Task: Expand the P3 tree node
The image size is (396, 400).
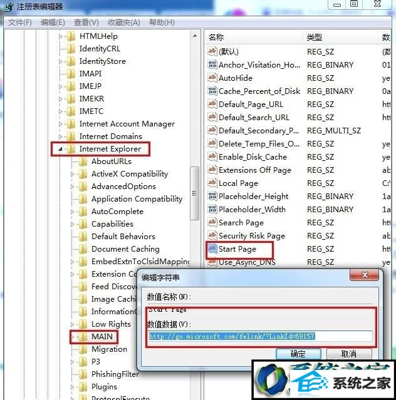Action: coord(72,362)
